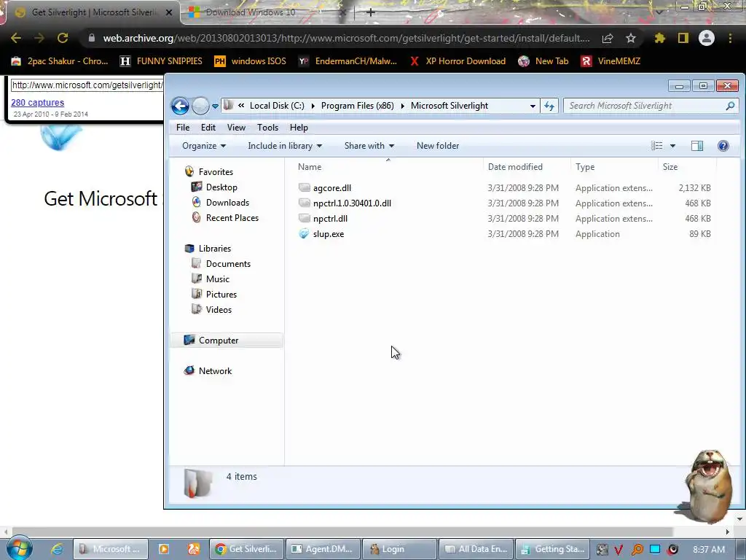746x560 pixels.
Task: Select npctrl.1.0.30401.0.dll file
Action: click(x=352, y=203)
